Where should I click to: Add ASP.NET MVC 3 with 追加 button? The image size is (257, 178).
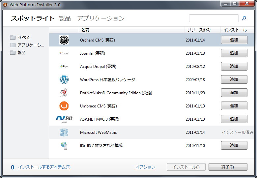[x=234, y=119]
